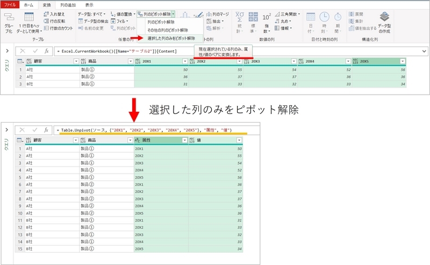Click 列のマージ (Merge Columns) icon
Viewport: 430px width, 265px height.
tap(209, 14)
